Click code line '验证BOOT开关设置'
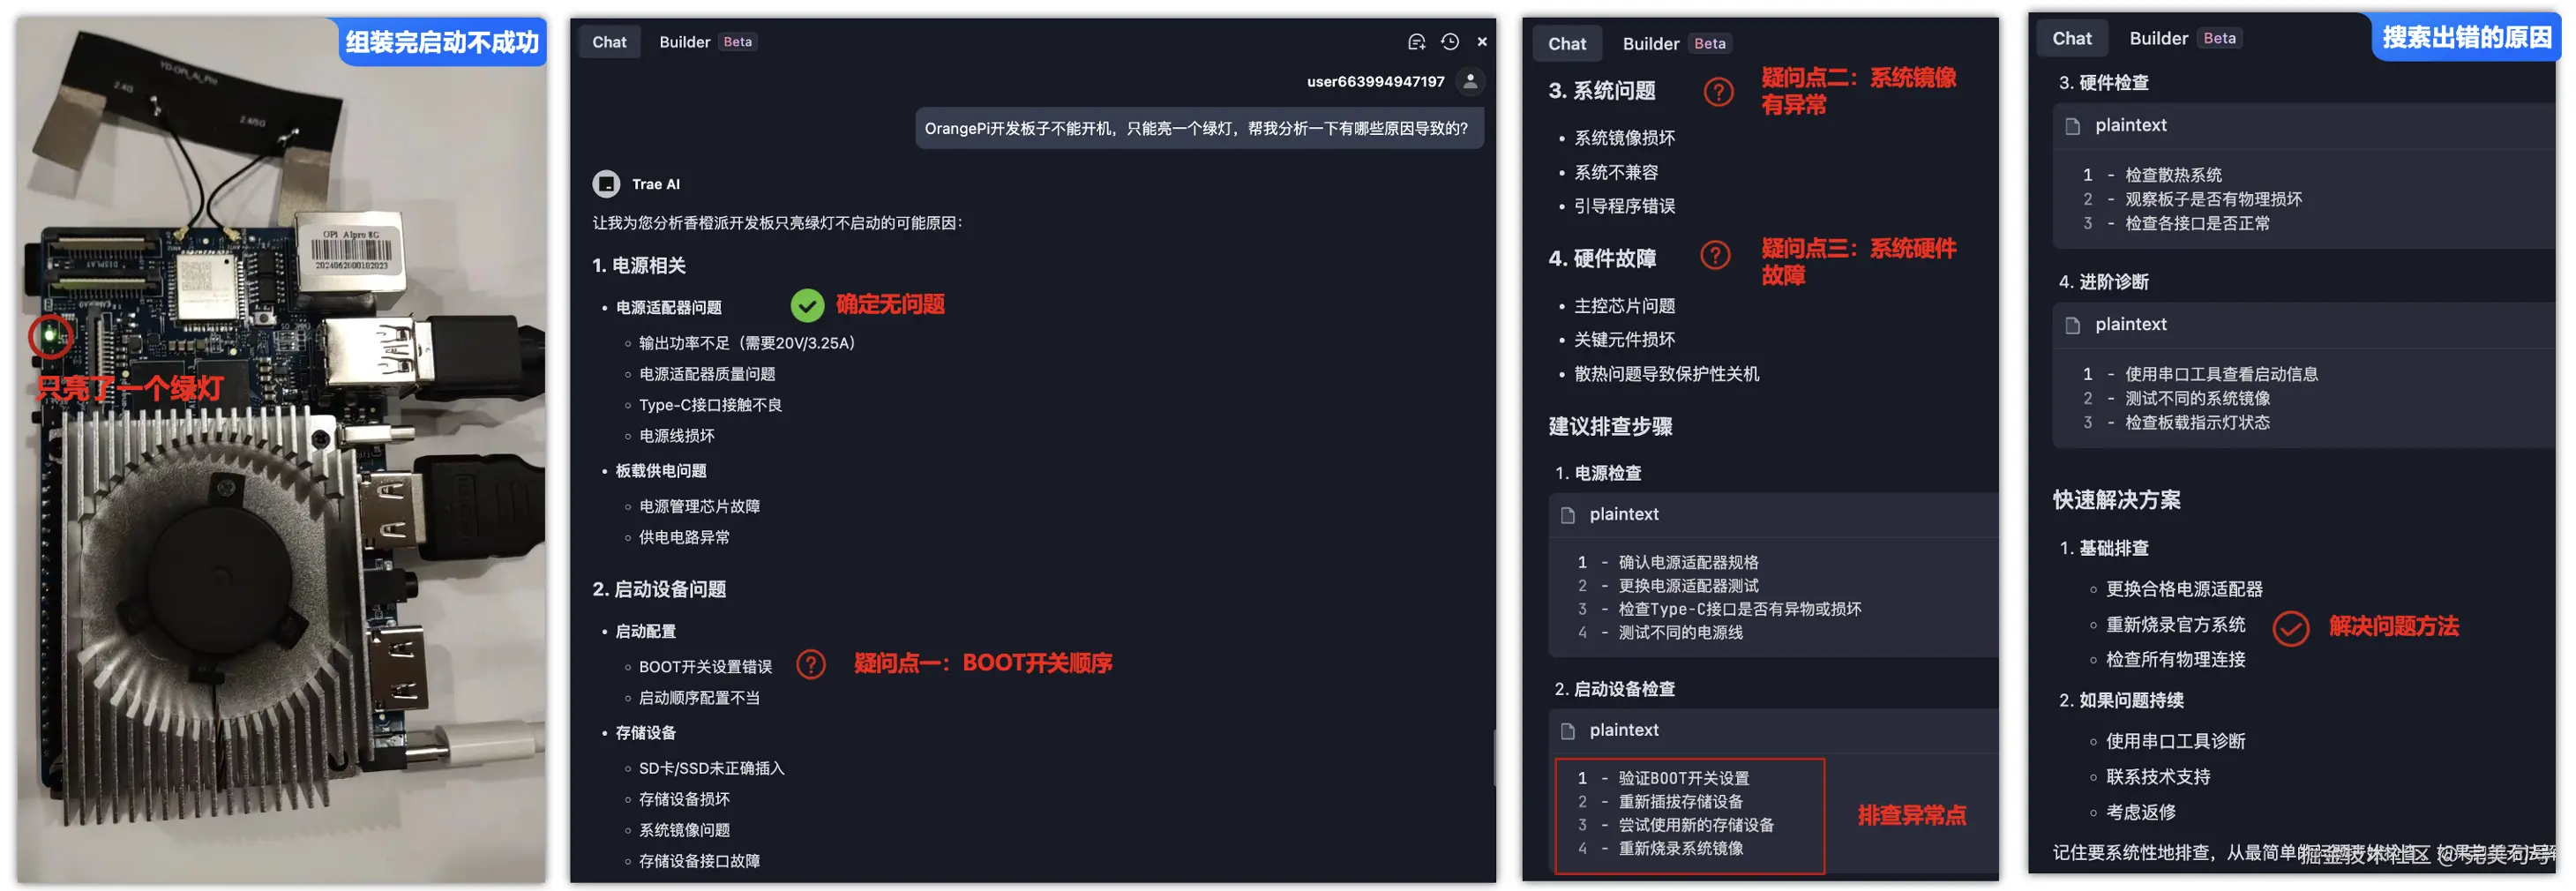Image resolution: width=2576 pixels, height=891 pixels. tap(1683, 779)
